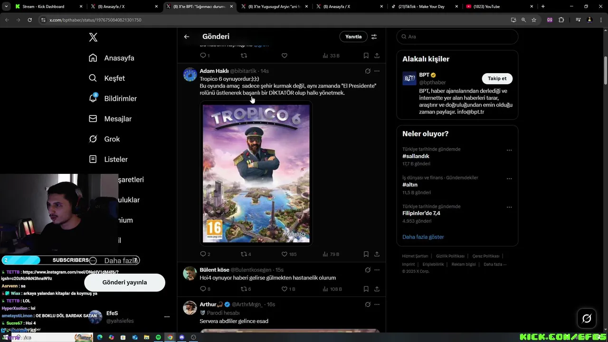This screenshot has width=608, height=342.
Task: Open more options for Filipinler'de trend
Action: click(509, 207)
